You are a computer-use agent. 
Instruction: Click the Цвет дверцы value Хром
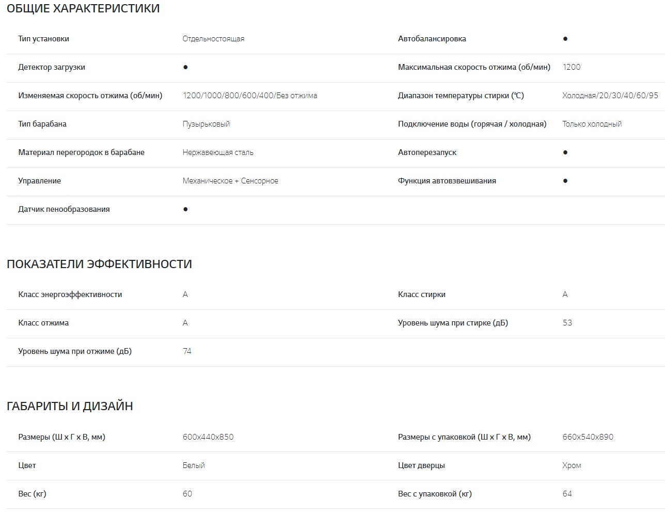pos(572,465)
